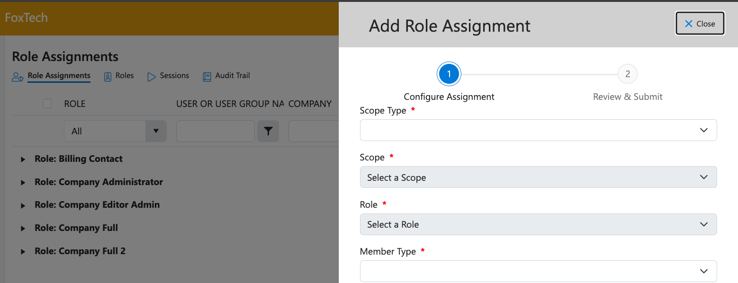Click the Sessions play icon
Screen dimensions: 738x283
[x=152, y=77]
